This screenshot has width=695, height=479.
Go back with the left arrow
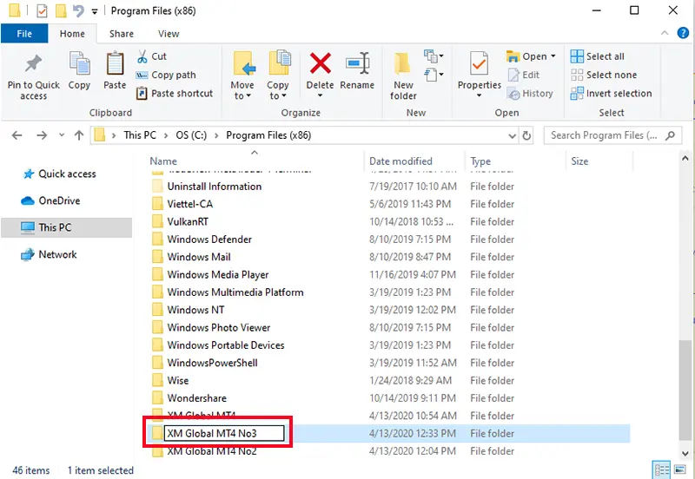pos(17,135)
